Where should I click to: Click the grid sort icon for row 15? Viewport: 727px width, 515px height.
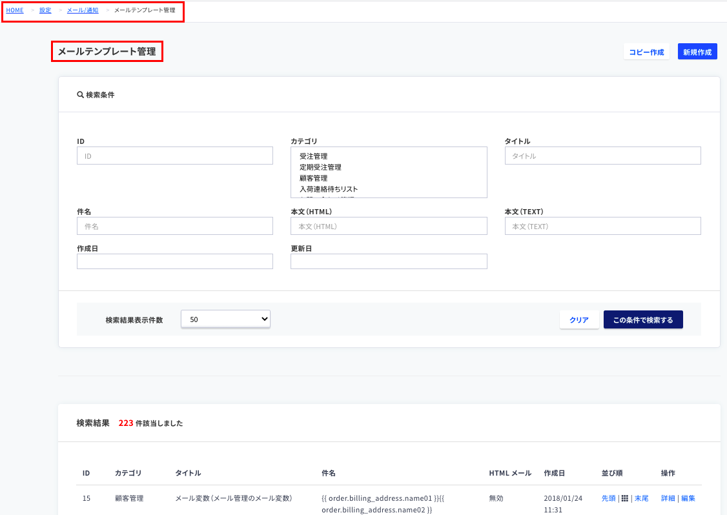[x=624, y=498]
